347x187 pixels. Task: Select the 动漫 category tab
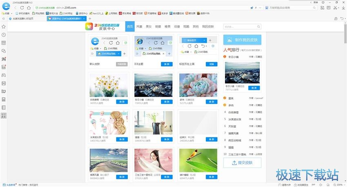(x=177, y=26)
